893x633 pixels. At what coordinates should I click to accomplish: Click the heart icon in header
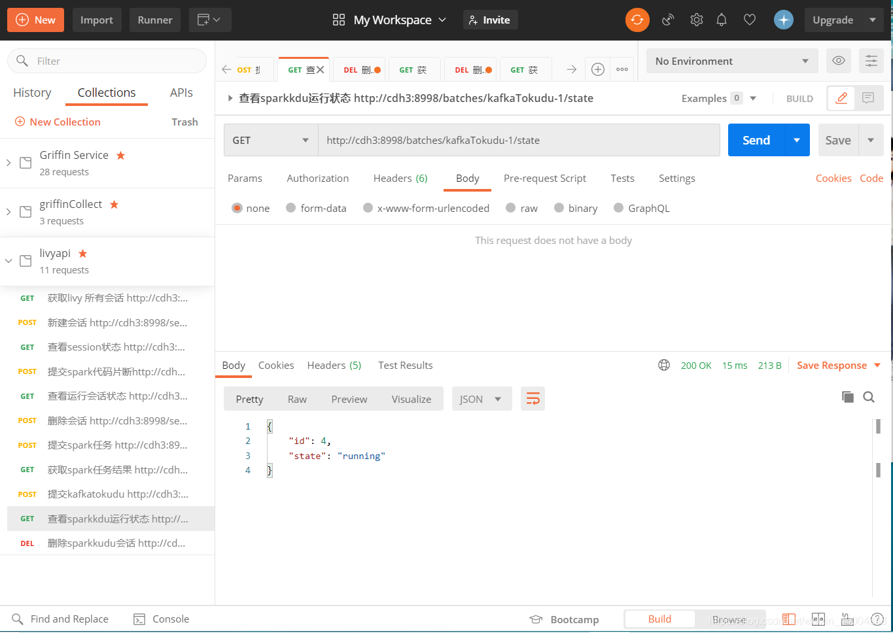coord(750,20)
